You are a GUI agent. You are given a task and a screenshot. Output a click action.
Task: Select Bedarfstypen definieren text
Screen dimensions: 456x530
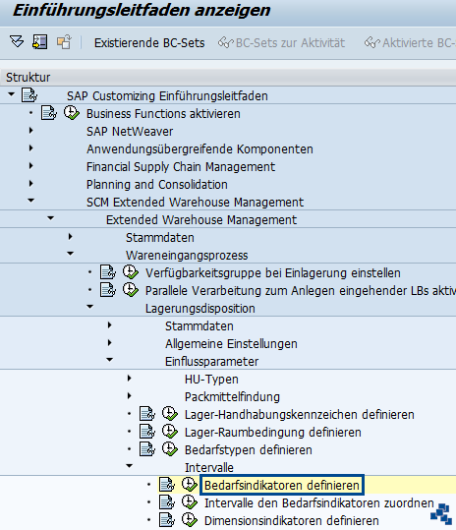pyautogui.click(x=249, y=450)
